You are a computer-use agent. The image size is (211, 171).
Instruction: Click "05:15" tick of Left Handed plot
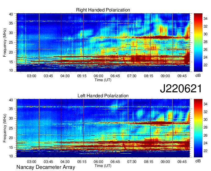pos(82,162)
